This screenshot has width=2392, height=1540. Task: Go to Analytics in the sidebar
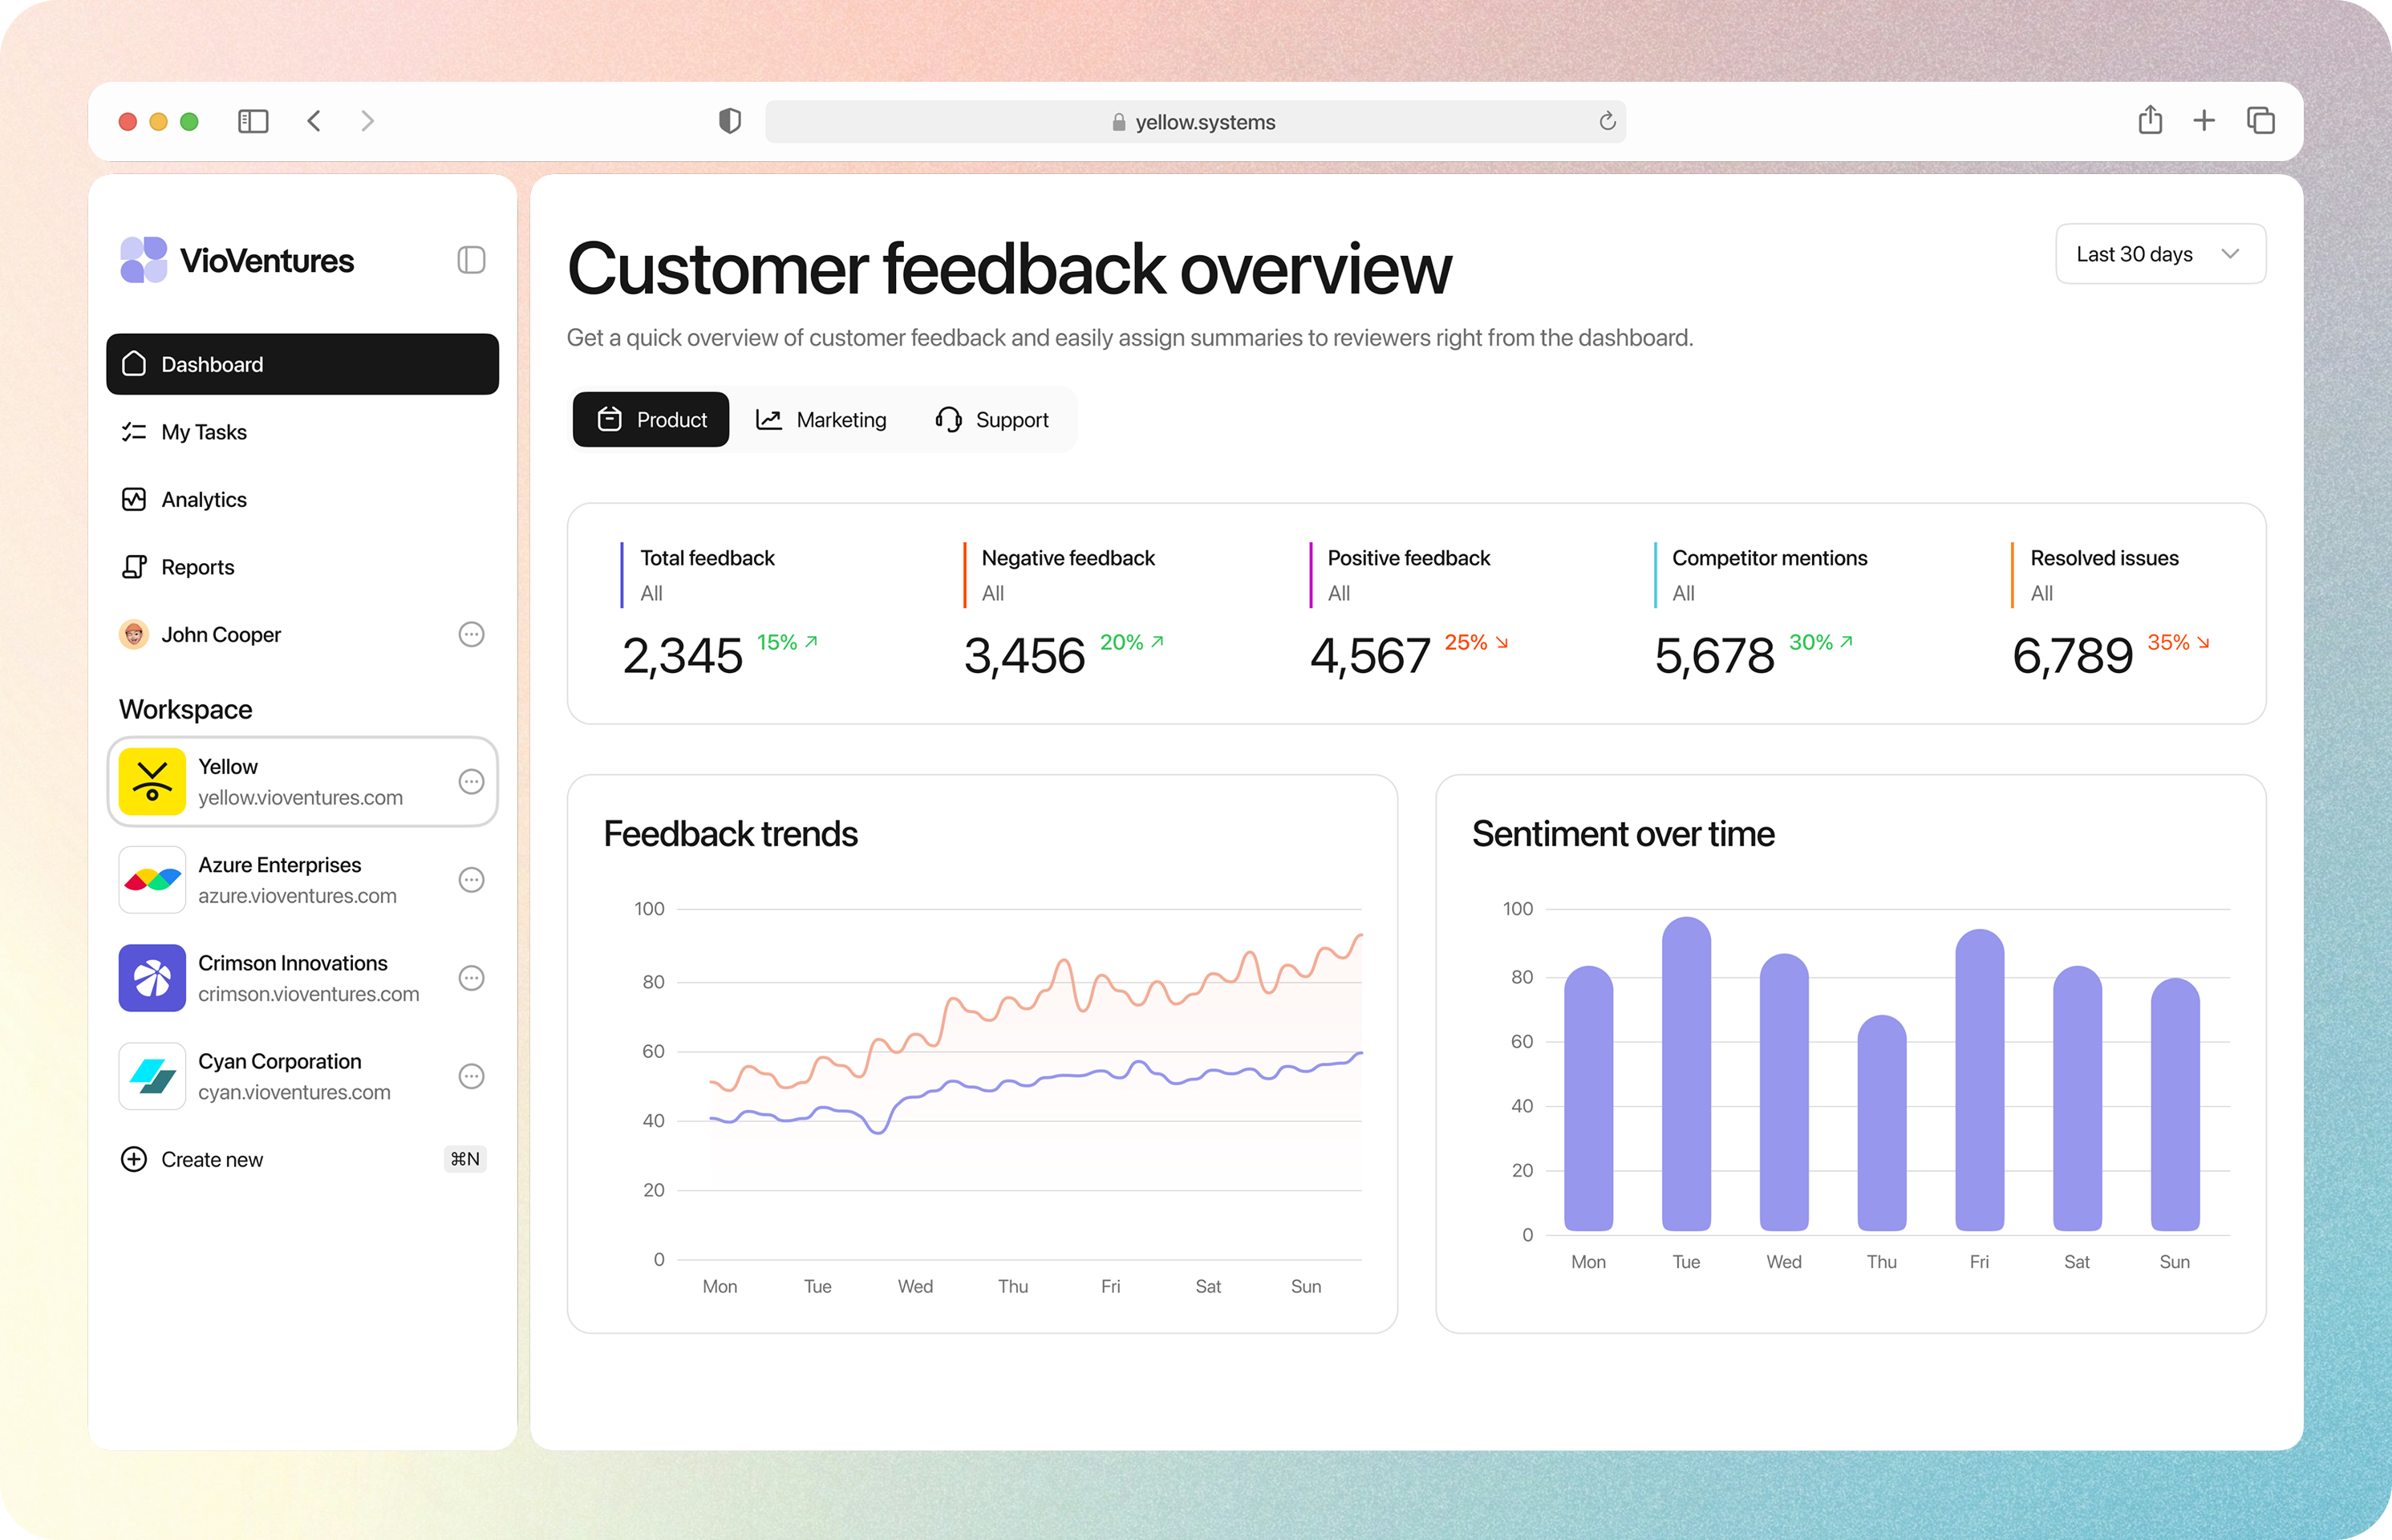click(x=302, y=499)
